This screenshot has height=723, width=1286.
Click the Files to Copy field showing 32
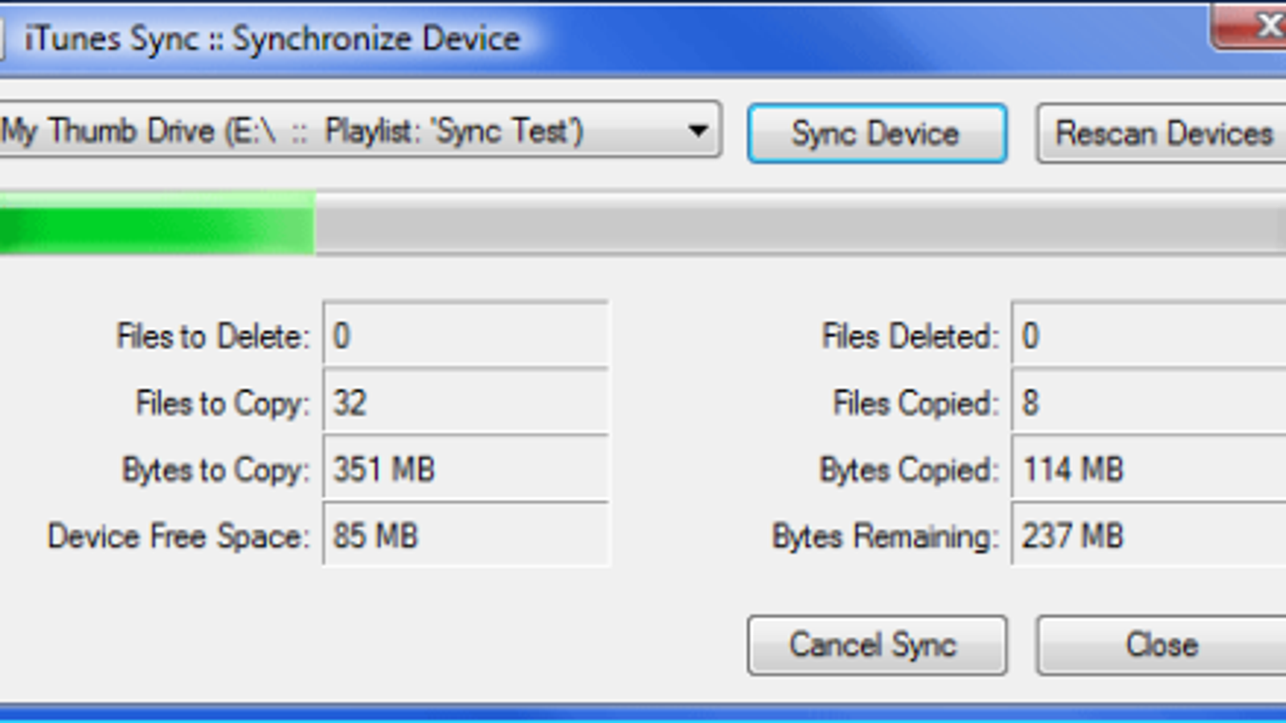point(465,402)
